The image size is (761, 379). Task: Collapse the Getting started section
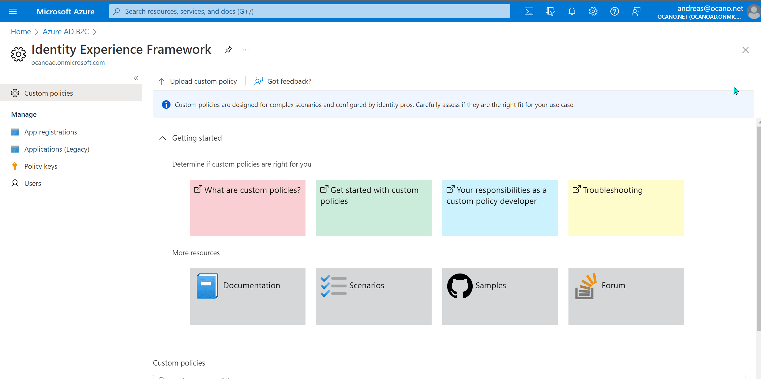pos(163,138)
